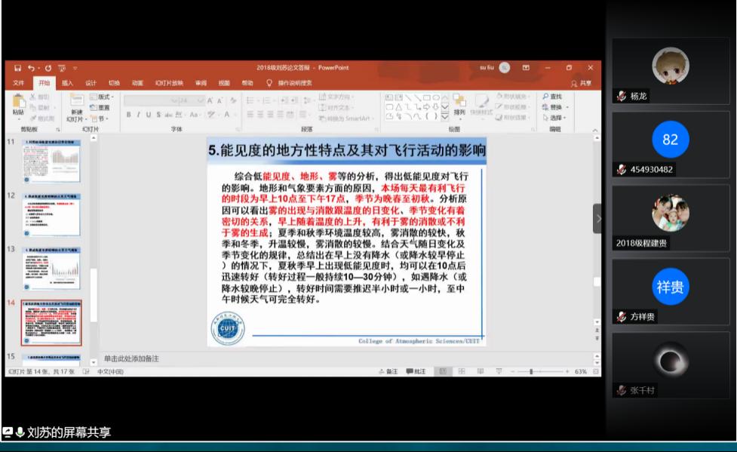
Task: Click the Share (共享) button
Action: (582, 83)
